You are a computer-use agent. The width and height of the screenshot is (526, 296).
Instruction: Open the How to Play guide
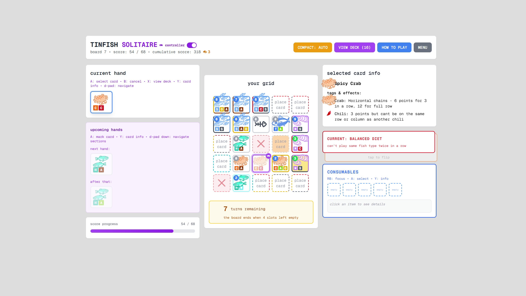click(x=394, y=47)
